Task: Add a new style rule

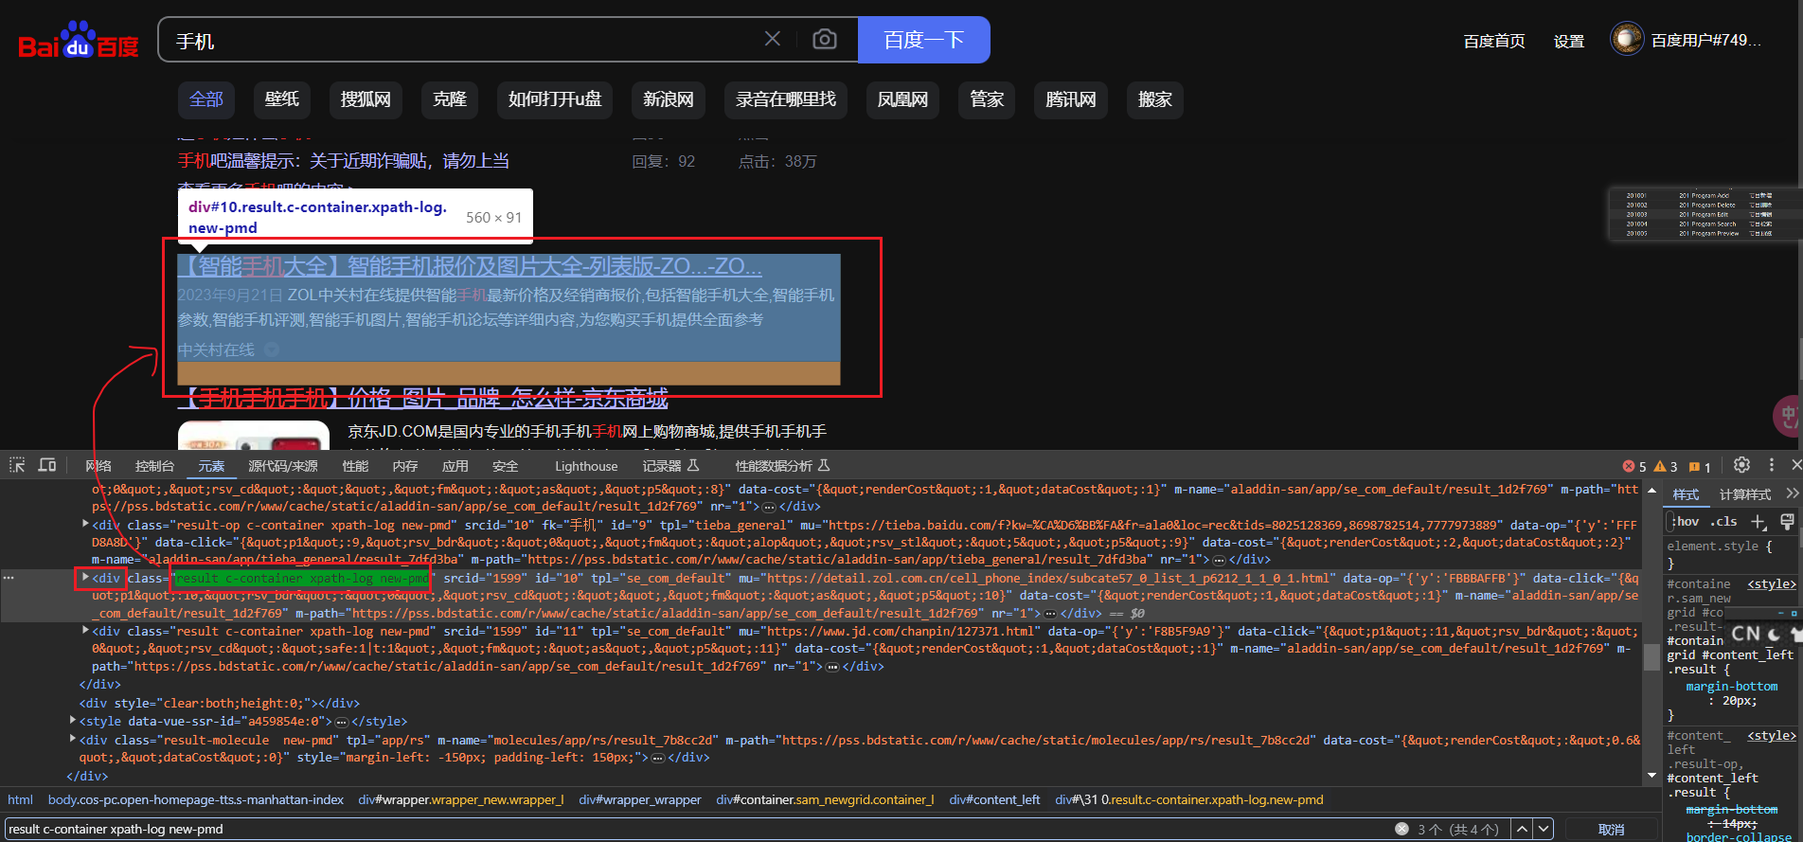Action: click(1758, 522)
